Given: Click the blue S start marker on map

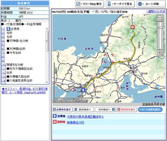Looking at the screenshot, I should point(83,90).
